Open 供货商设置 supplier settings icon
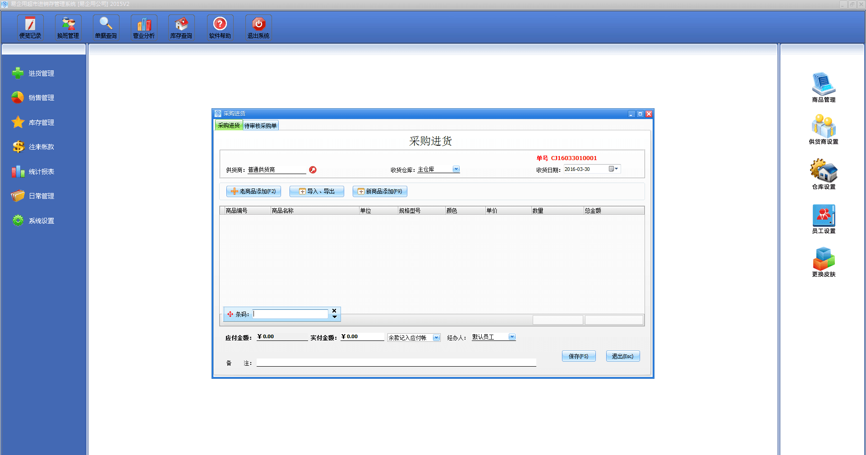Screen dimensions: 866x455 824,129
